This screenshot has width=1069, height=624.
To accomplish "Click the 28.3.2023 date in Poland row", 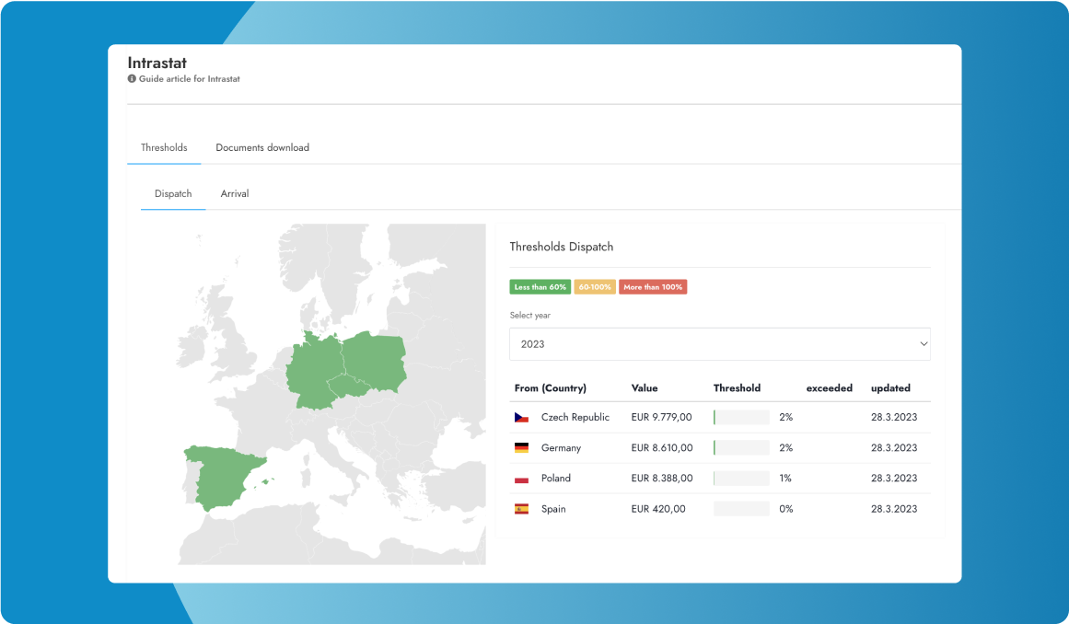I will click(x=894, y=479).
